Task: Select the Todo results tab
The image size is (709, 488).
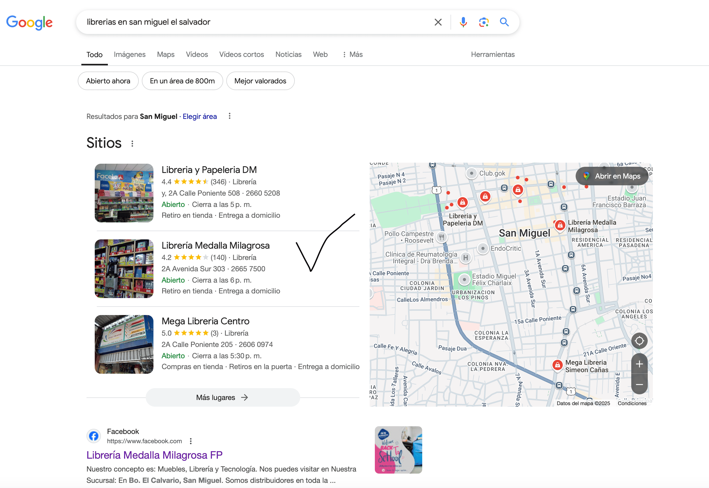Action: [x=94, y=55]
